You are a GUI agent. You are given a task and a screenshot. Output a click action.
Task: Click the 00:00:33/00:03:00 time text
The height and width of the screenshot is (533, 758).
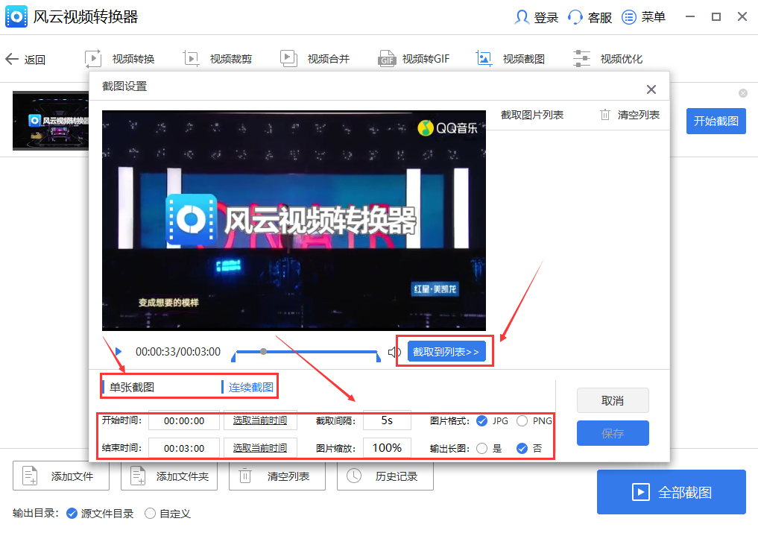pos(178,352)
